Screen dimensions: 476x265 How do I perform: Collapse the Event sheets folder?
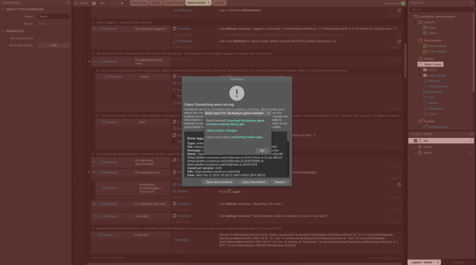[x=415, y=40]
